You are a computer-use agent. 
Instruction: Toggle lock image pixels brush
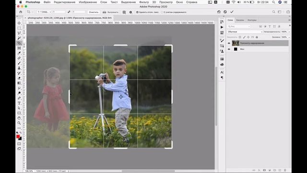pos(244,37)
